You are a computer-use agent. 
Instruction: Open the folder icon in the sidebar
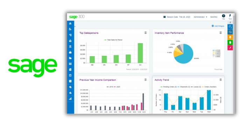pos(70,58)
